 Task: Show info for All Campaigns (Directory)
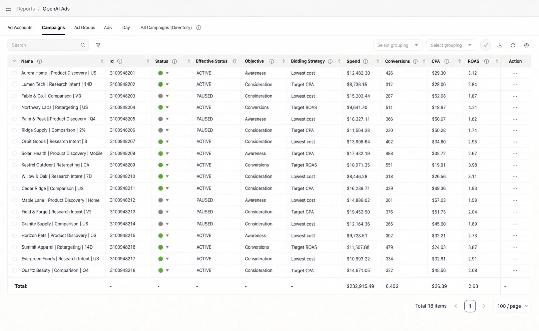click(199, 28)
